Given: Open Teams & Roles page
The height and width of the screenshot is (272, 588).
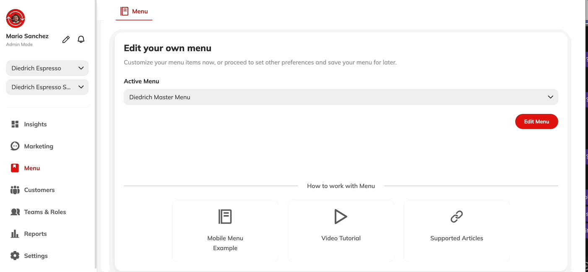Looking at the screenshot, I should 45,212.
